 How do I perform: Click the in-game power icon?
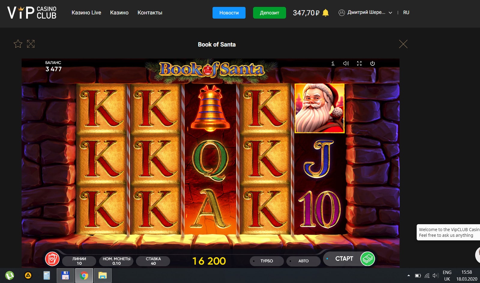pos(373,63)
